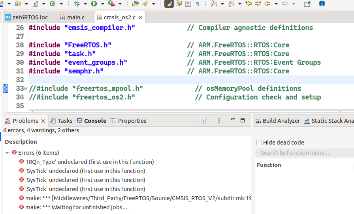Toggle the highlighted Mark Occurrences icon
This screenshot has height=214, width=354.
click(169, 4)
